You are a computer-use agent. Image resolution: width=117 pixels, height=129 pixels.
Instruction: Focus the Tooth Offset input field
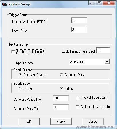tap(79, 29)
